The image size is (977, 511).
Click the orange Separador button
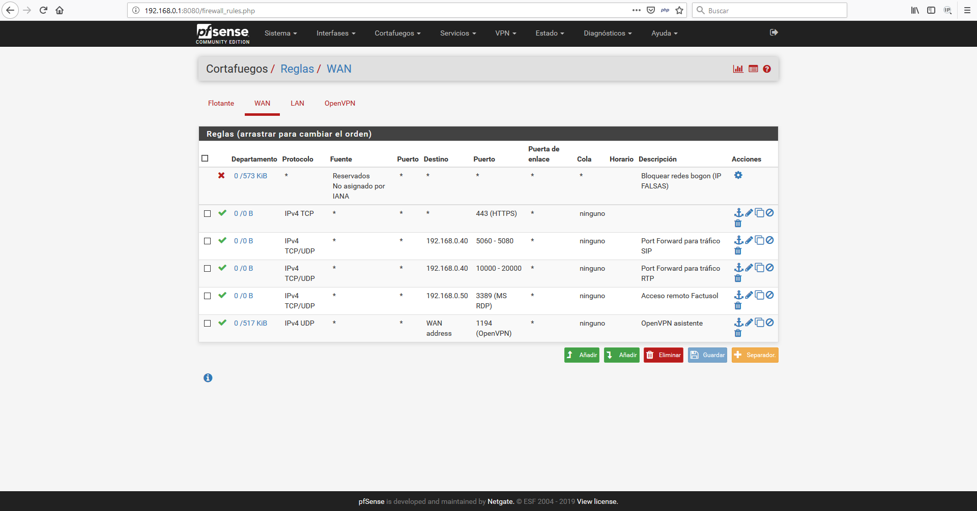pyautogui.click(x=755, y=355)
